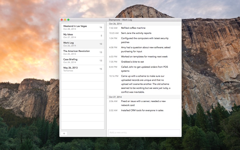The height and width of the screenshot is (150, 240).
Task: Minimize the window with yellow button
Action: pyautogui.click(x=65, y=20)
